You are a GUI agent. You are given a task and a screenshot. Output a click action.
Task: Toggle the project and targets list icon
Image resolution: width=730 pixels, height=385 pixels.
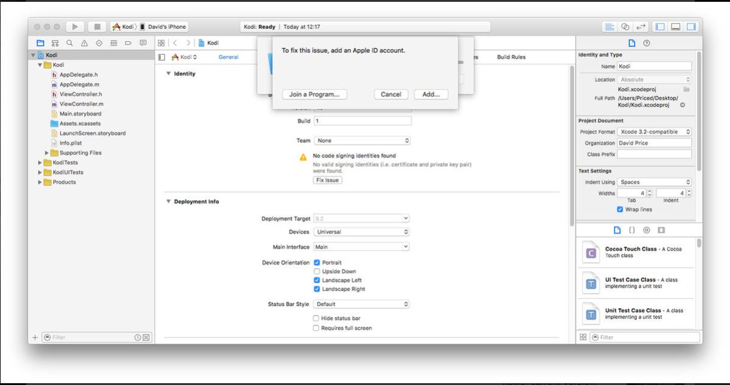pyautogui.click(x=162, y=57)
